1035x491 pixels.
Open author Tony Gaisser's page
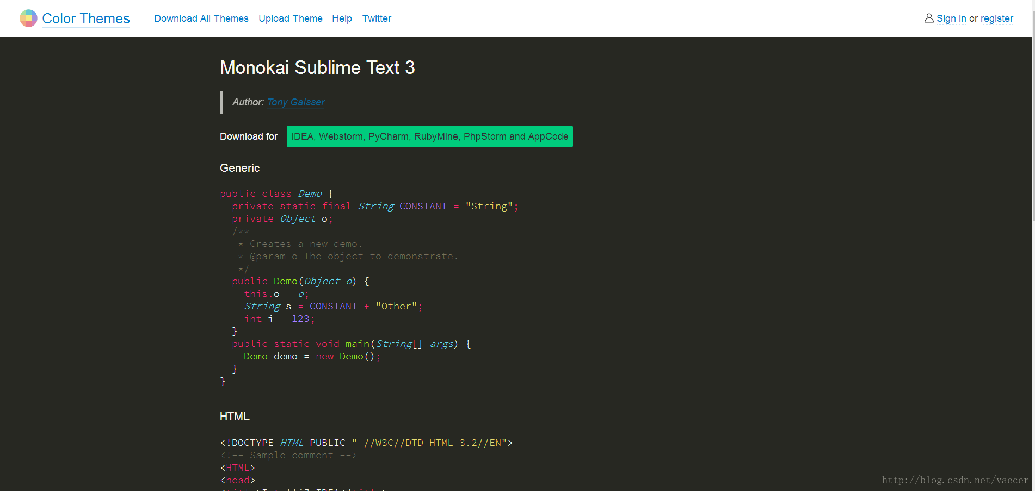(295, 102)
